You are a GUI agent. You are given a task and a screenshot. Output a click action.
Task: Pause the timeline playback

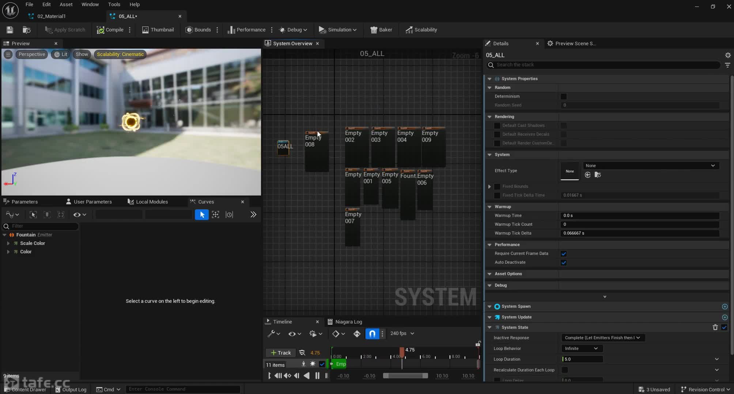pyautogui.click(x=317, y=376)
